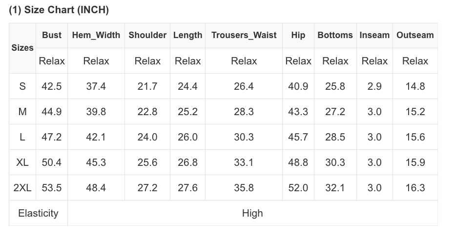Screen dimensions: 455x241
Task: Click the 15.6 Outseam value for L
Action: (x=415, y=137)
